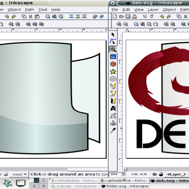Click Zoom out icon in deb.svg window
This screenshot has height=189, width=189.
[125, 24]
